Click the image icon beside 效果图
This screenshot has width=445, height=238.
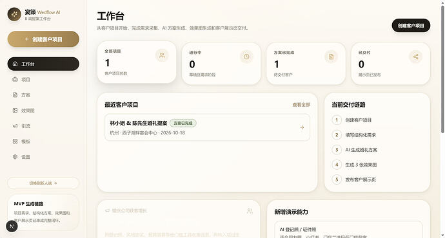tap(15, 111)
